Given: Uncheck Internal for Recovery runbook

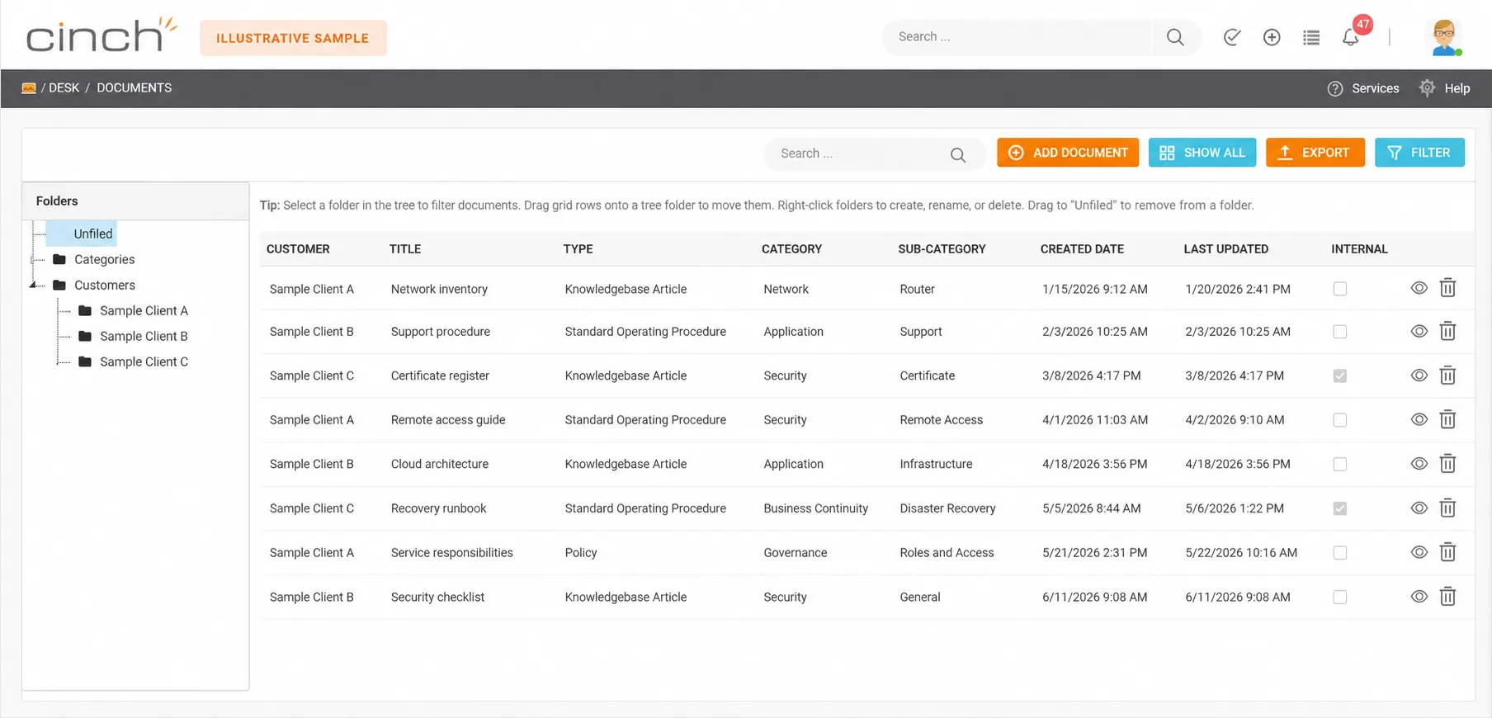Looking at the screenshot, I should 1340,508.
